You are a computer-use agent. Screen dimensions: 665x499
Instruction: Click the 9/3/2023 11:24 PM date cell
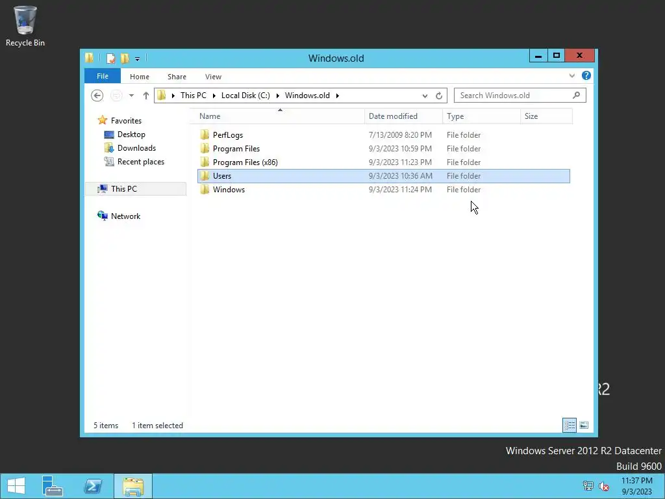tap(400, 189)
